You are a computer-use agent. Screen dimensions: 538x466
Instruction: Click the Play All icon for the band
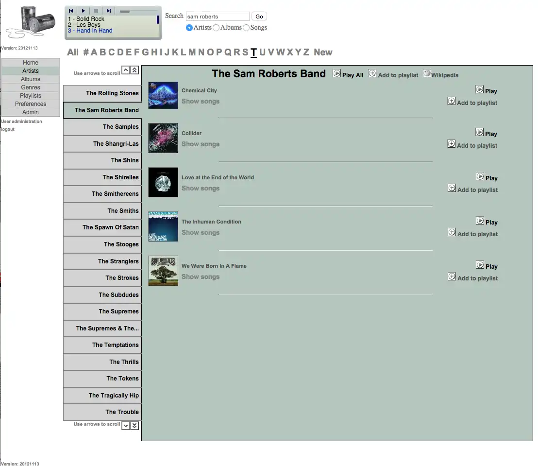pyautogui.click(x=337, y=73)
